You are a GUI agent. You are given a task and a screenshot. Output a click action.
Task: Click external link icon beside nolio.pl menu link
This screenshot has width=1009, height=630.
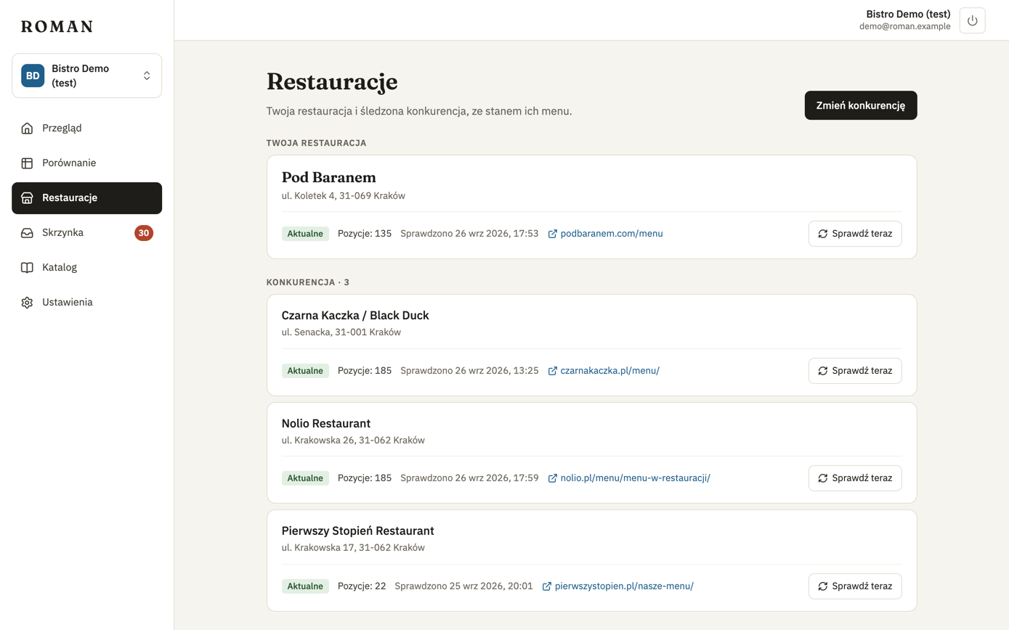553,478
